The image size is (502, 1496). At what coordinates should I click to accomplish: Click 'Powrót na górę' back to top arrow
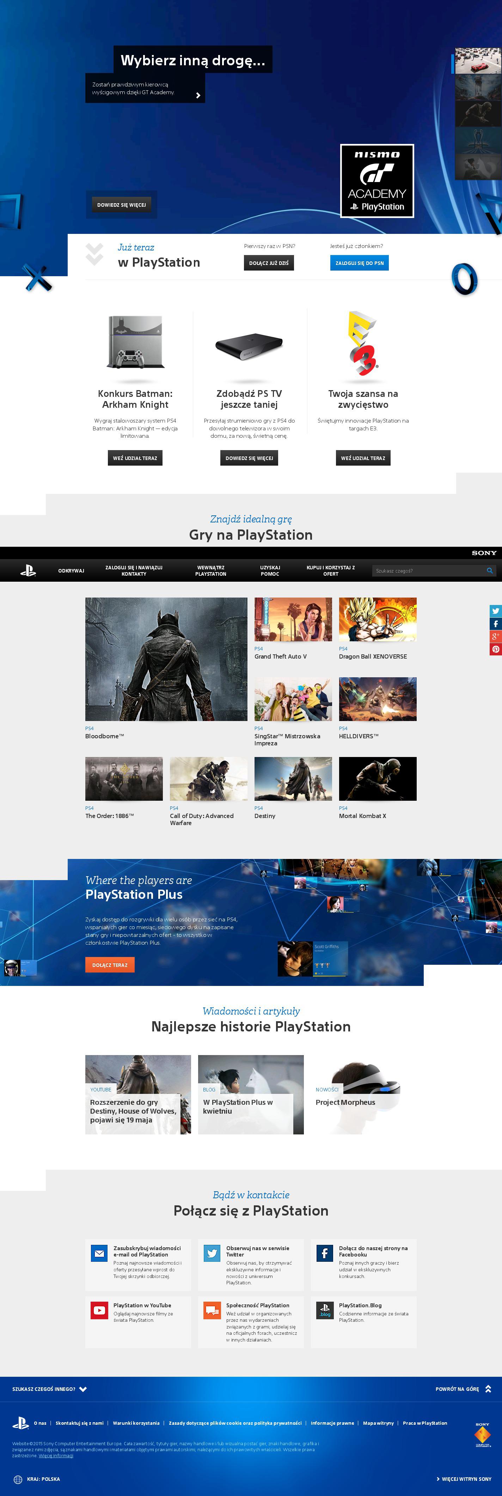tap(488, 1388)
